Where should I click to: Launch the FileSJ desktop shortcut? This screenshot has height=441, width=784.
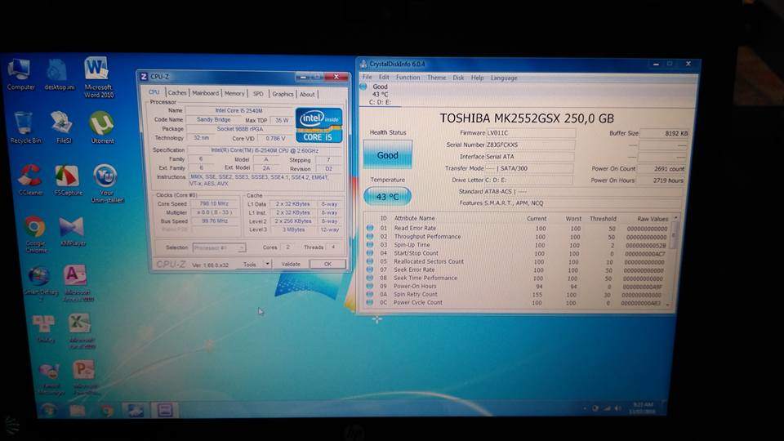pos(63,128)
